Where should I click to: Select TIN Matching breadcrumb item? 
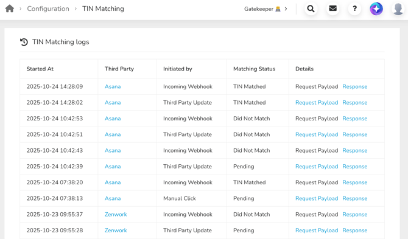[x=103, y=9]
